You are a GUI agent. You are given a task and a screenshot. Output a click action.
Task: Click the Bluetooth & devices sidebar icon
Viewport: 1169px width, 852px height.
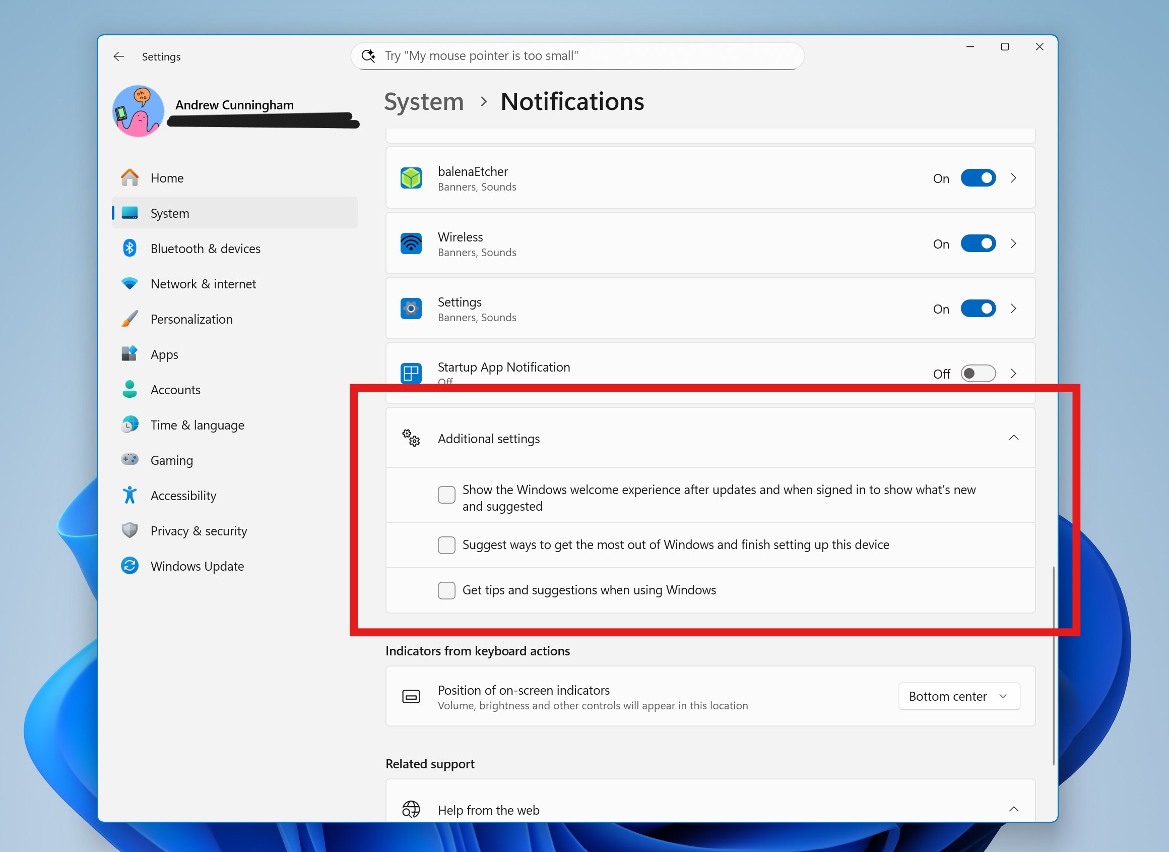pos(129,249)
